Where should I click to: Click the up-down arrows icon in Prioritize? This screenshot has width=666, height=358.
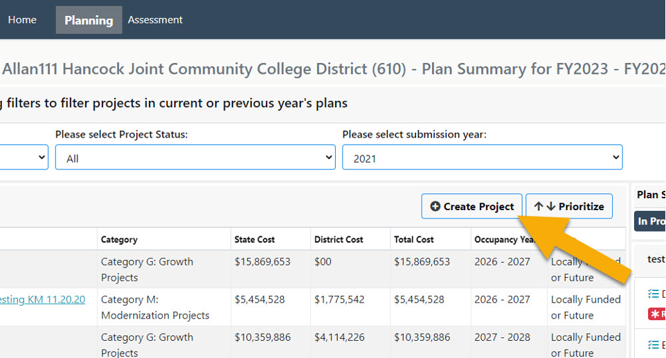[545, 206]
